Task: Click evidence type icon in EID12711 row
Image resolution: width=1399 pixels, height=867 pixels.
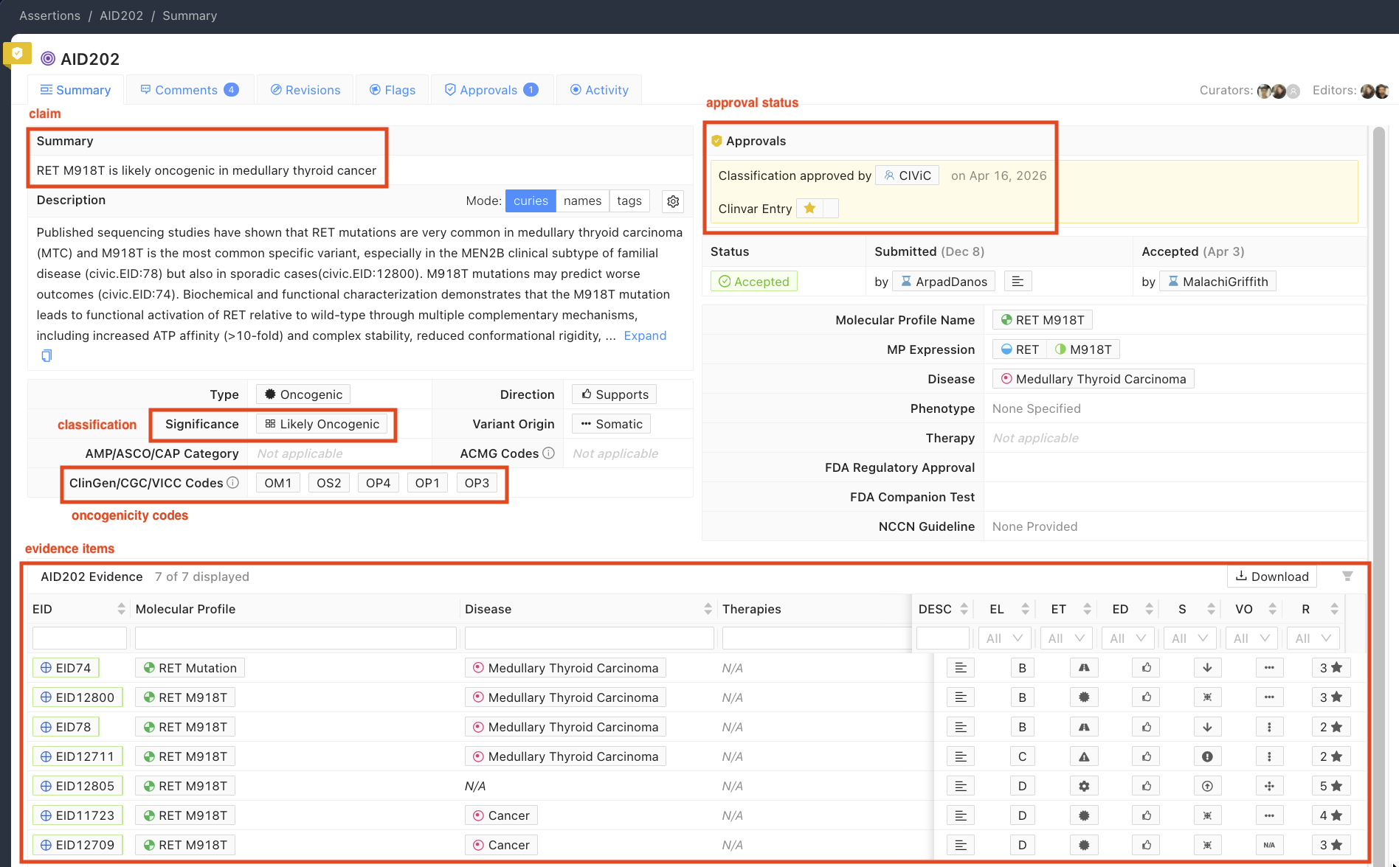Action: click(1084, 756)
